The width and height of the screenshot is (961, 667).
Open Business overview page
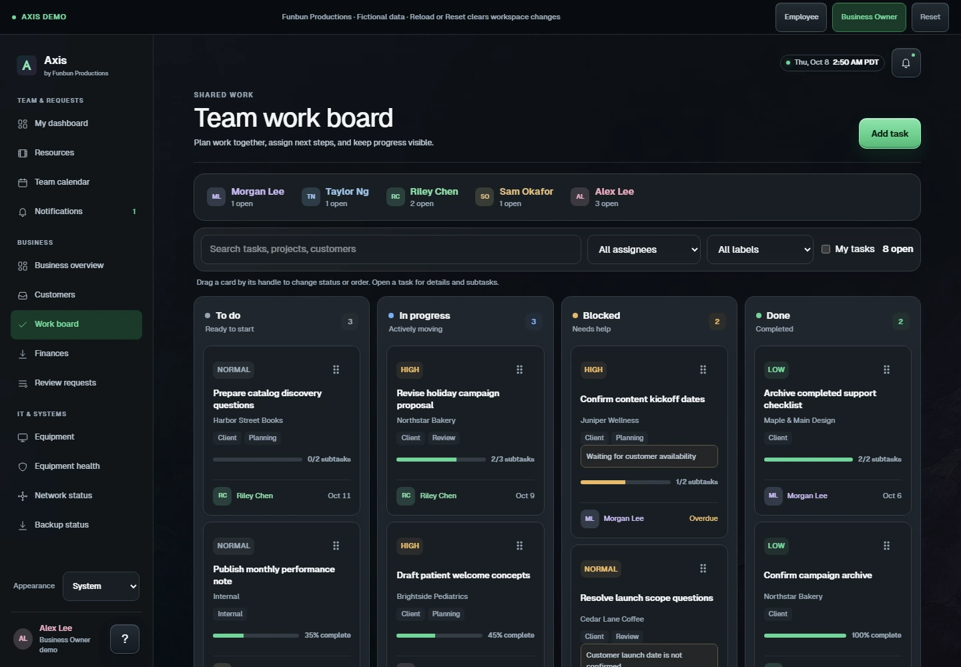pyautogui.click(x=76, y=265)
